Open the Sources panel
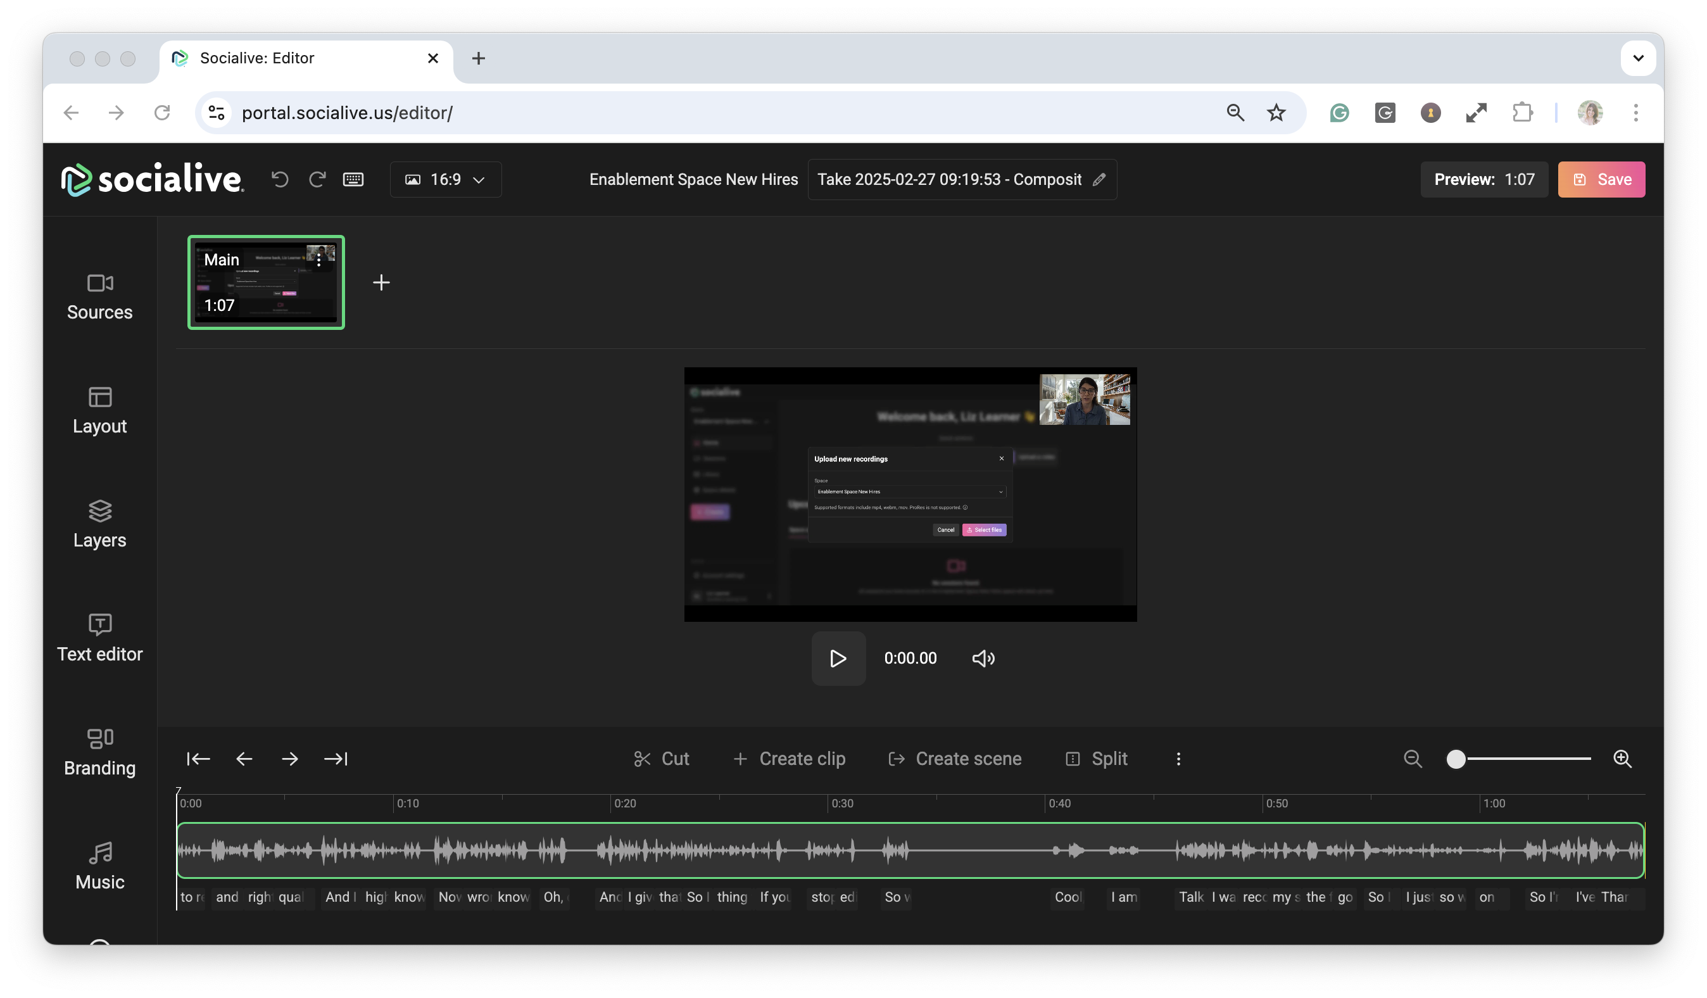Viewport: 1707px width, 998px height. point(99,297)
